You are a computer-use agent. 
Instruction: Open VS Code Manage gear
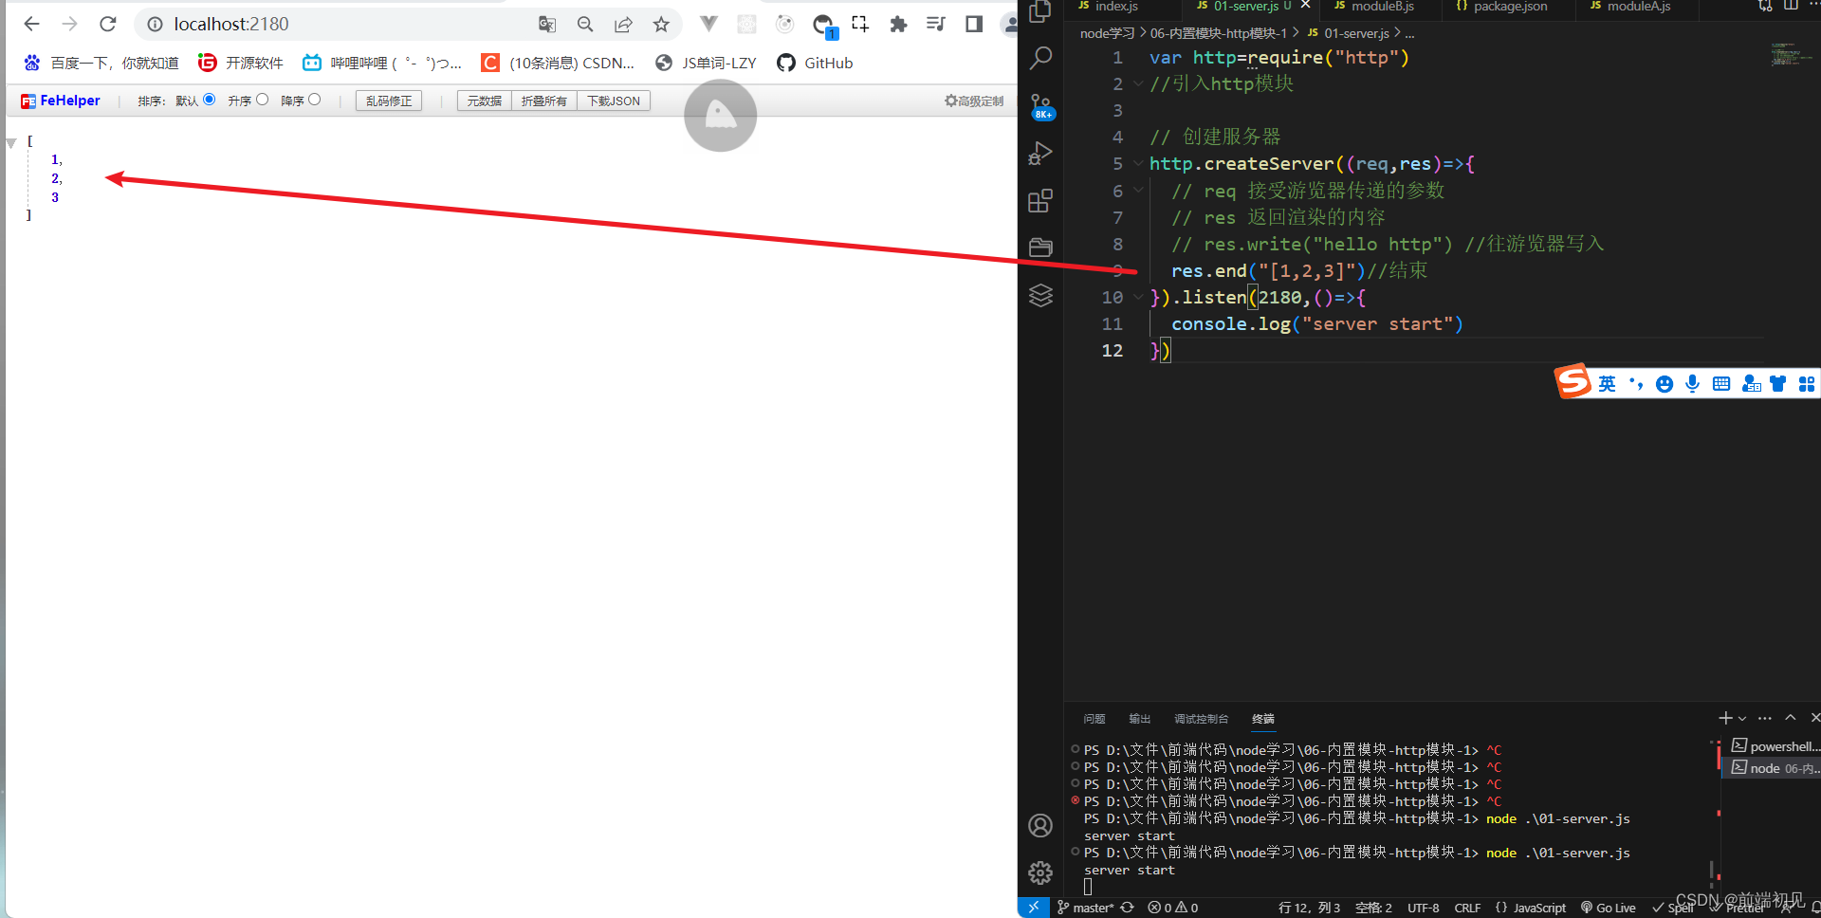click(x=1040, y=872)
